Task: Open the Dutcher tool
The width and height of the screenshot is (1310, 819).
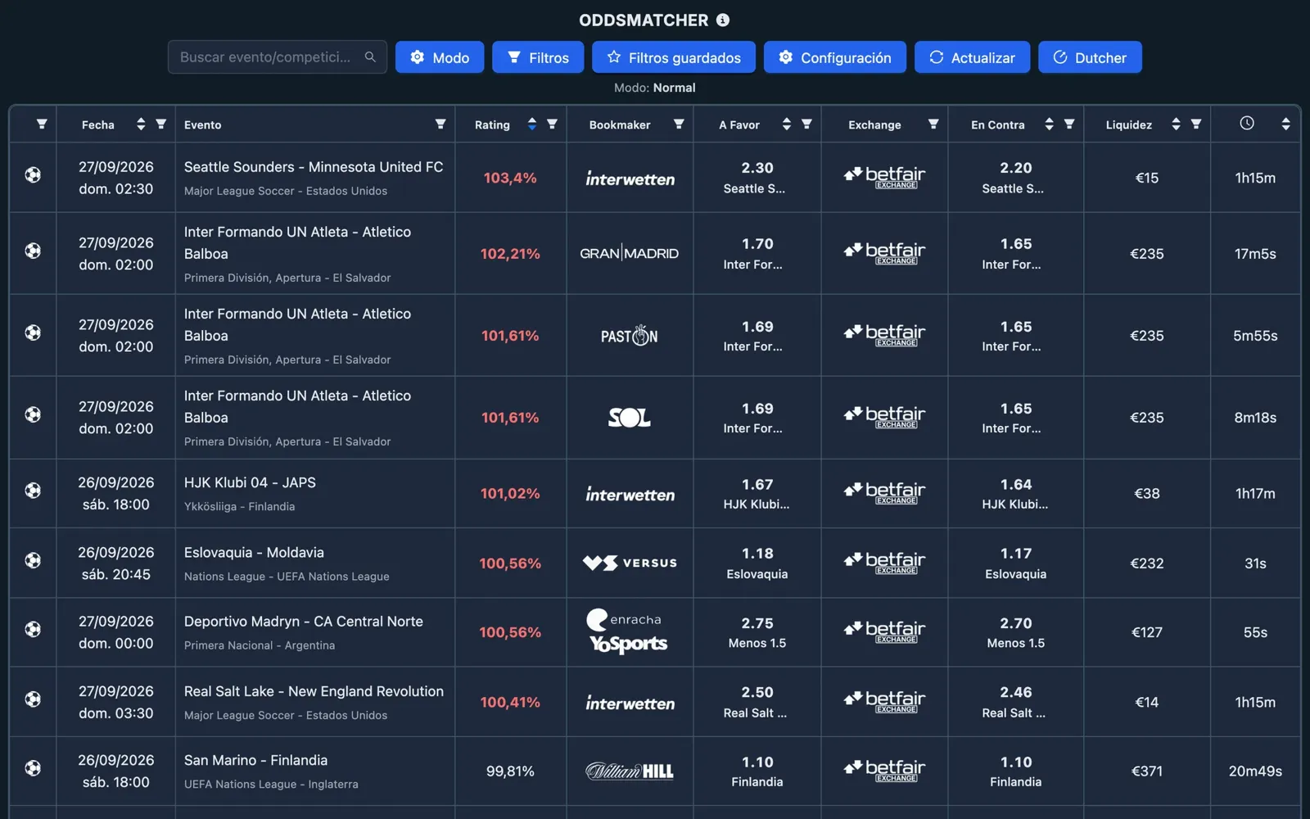Action: pyautogui.click(x=1090, y=57)
